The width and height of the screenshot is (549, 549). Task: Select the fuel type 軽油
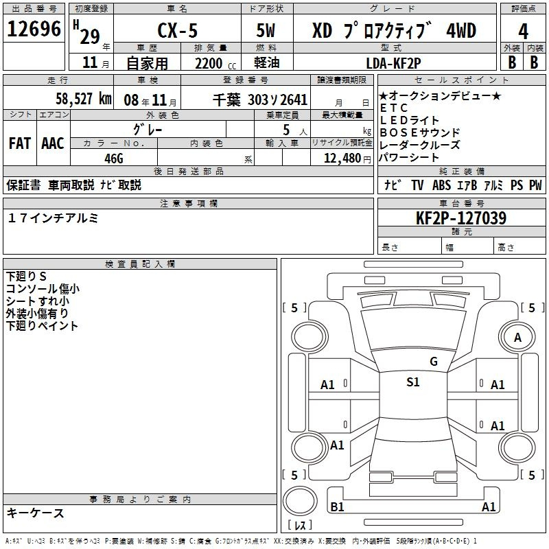click(x=267, y=62)
